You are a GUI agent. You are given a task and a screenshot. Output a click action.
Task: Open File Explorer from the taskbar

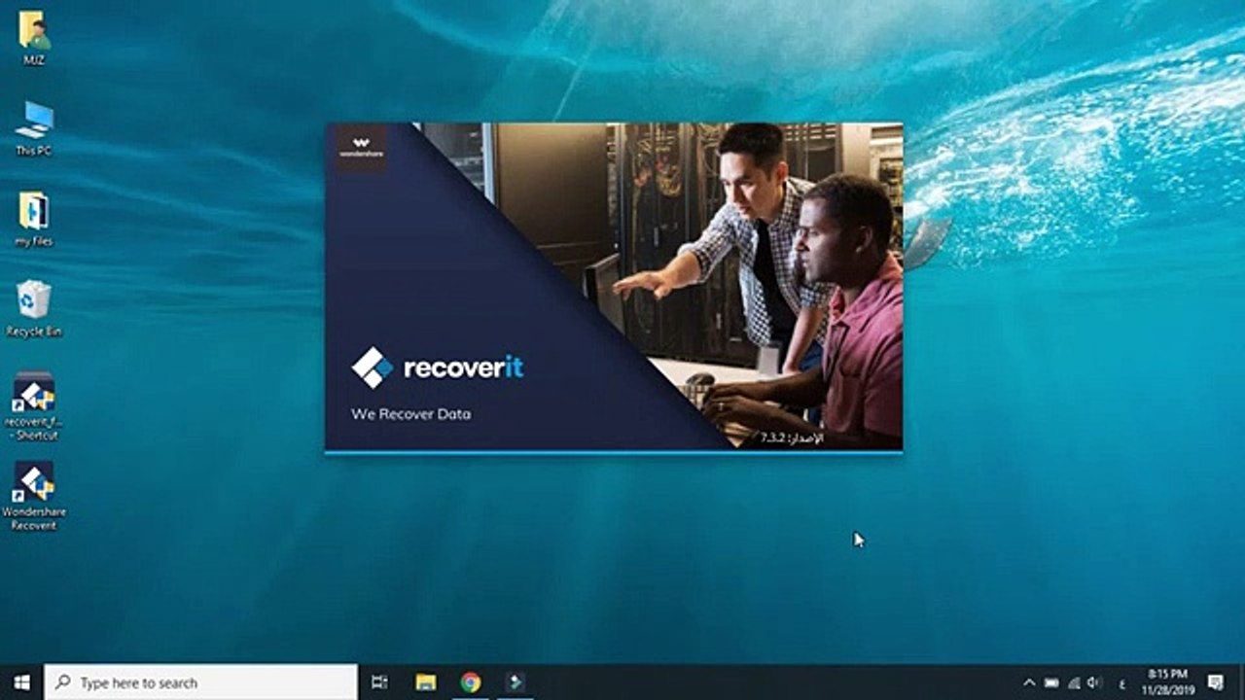425,682
